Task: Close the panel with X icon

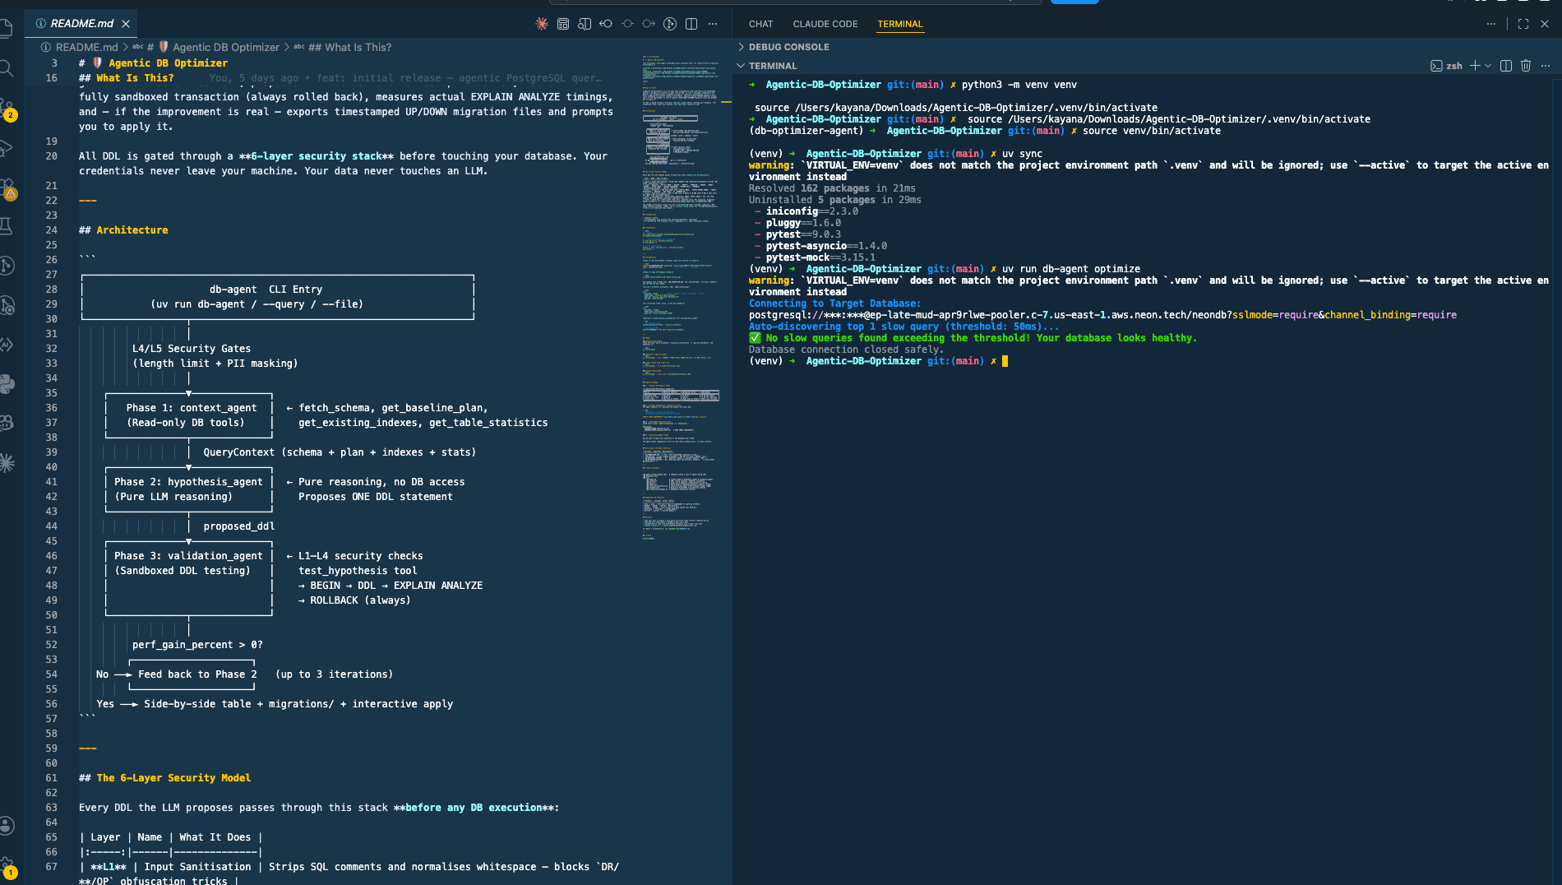Action: [x=1545, y=24]
